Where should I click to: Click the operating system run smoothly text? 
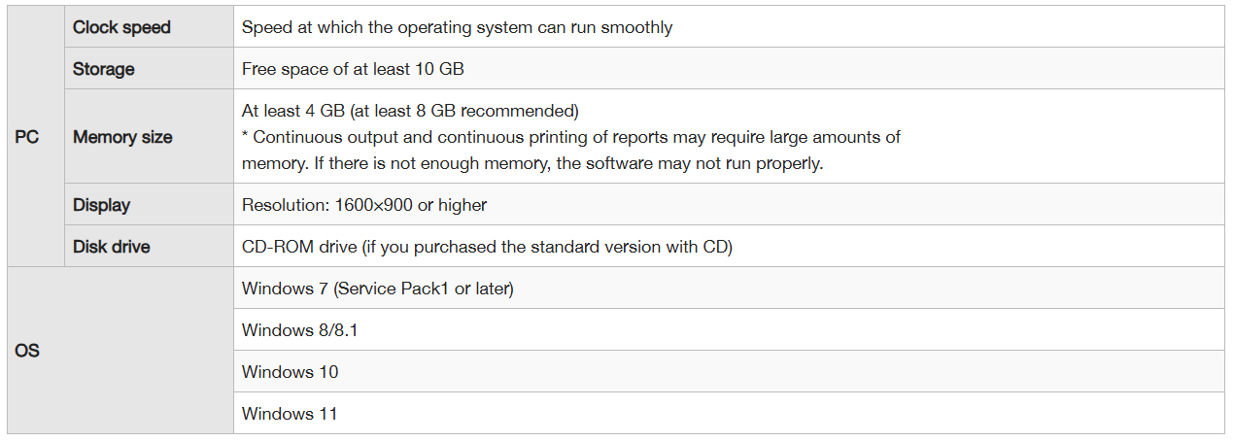pos(457,27)
